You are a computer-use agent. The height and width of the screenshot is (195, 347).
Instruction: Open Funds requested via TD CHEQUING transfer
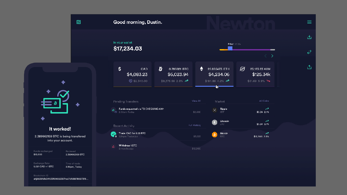click(156, 110)
